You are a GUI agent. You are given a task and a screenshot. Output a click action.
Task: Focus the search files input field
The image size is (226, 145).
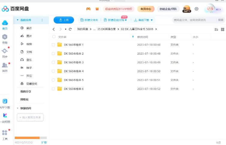195,20
